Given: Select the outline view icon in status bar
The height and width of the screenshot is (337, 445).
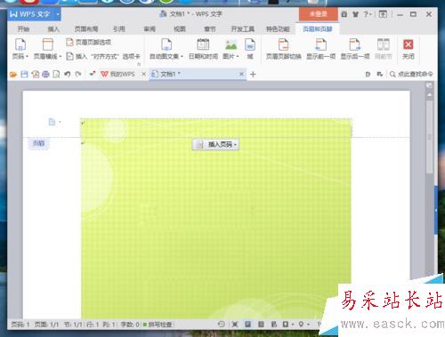Looking at the screenshot, I should 261,325.
